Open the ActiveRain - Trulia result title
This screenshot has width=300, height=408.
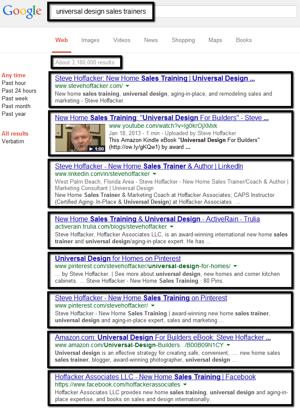tap(157, 219)
